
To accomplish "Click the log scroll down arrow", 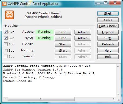I will [118, 94].
